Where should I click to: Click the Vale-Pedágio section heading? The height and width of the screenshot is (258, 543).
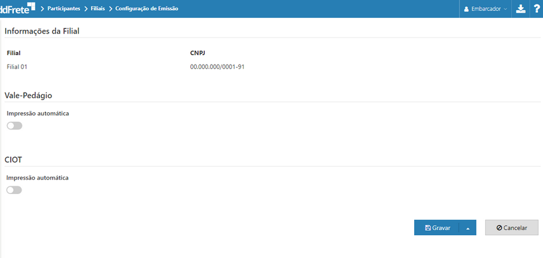(x=29, y=96)
